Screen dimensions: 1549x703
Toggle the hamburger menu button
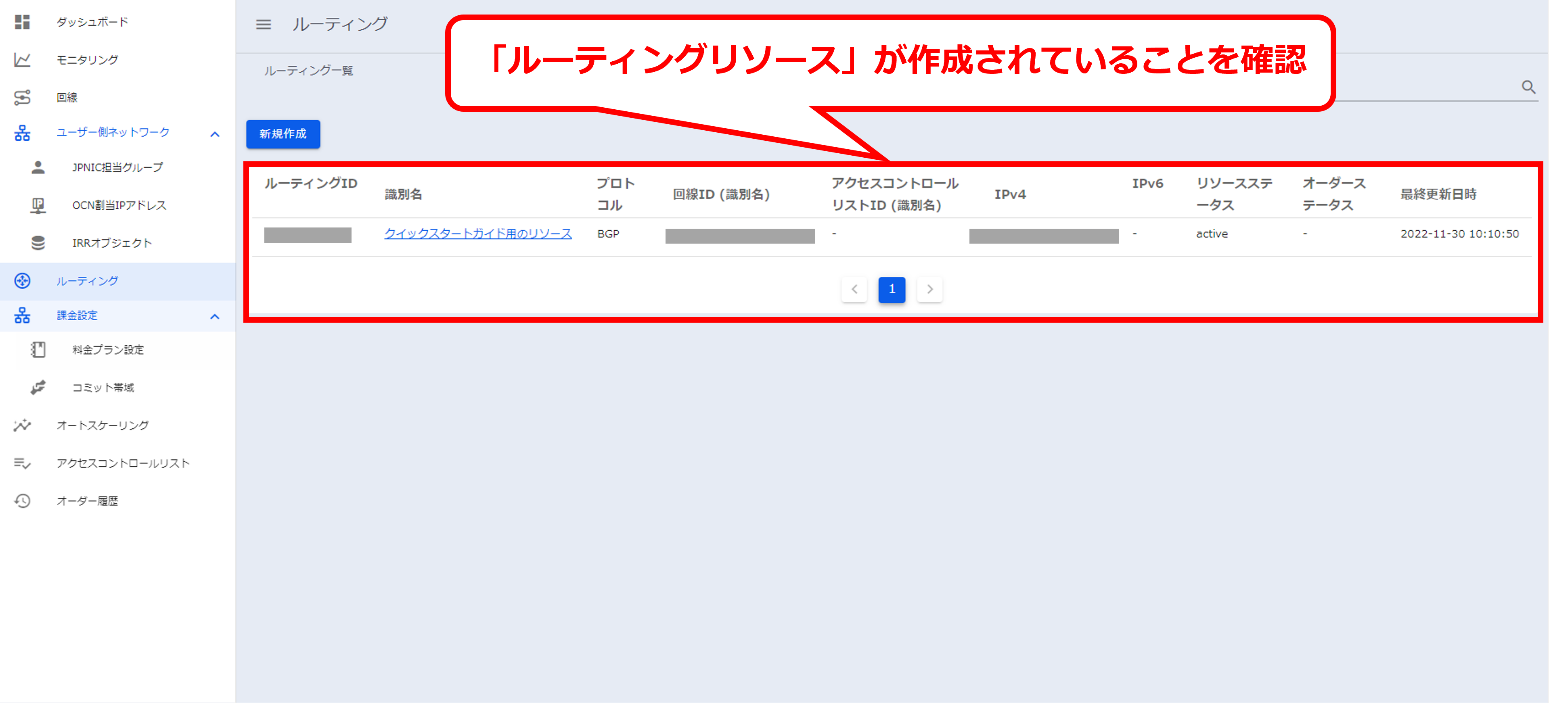pyautogui.click(x=264, y=25)
